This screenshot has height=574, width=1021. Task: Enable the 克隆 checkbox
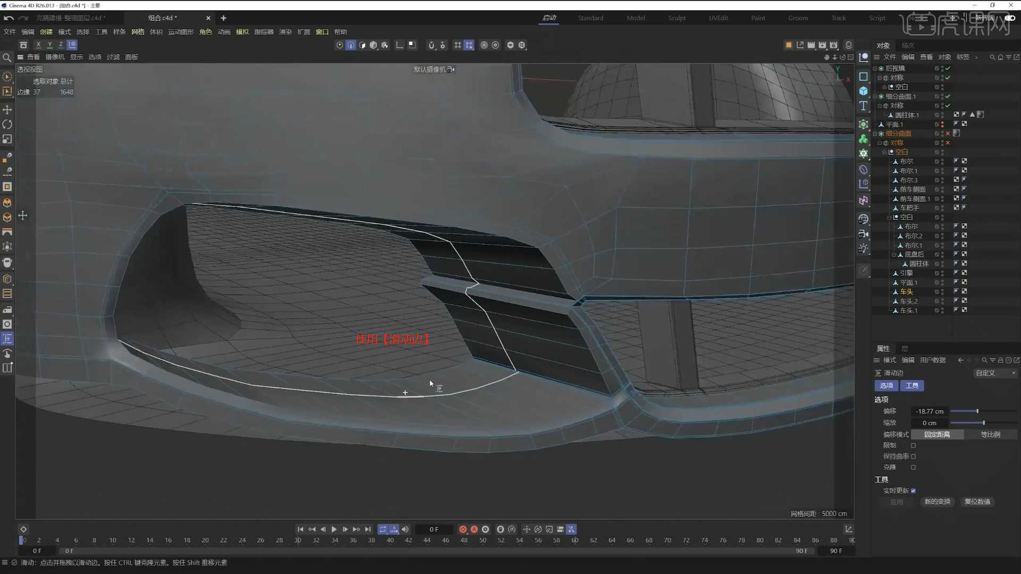pyautogui.click(x=914, y=468)
